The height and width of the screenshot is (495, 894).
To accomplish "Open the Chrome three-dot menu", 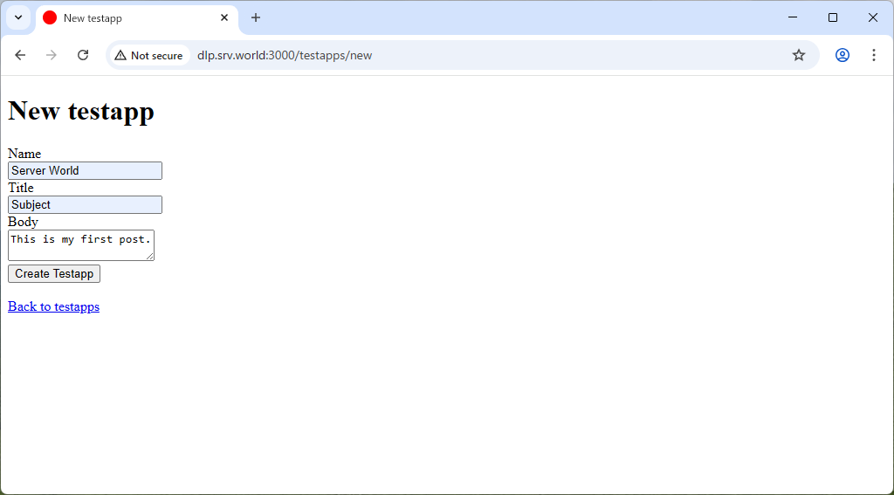I will click(873, 55).
